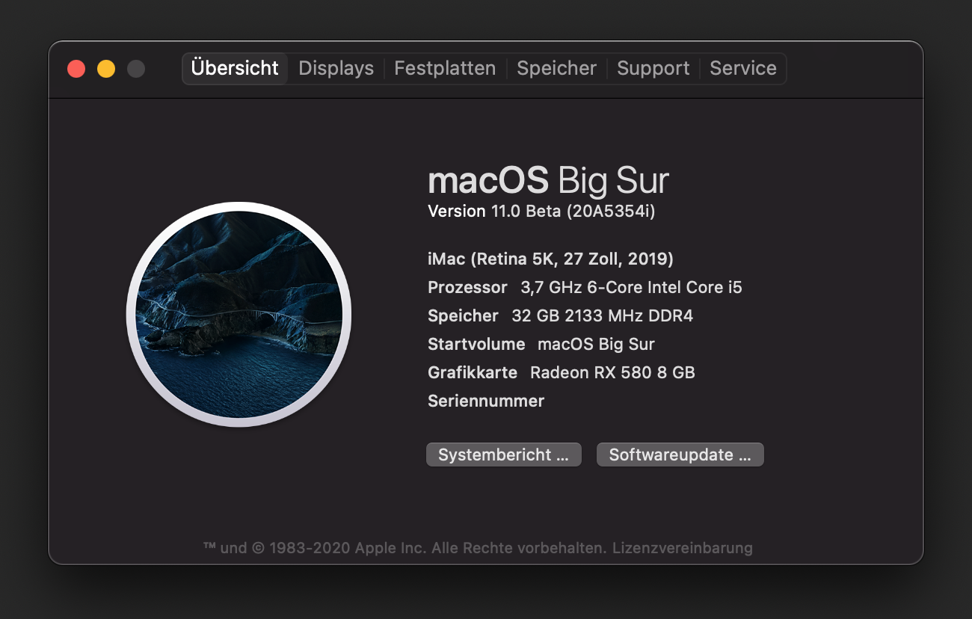Viewport: 972px width, 619px height.
Task: Open the Lizenzvereinbarung link
Action: coord(682,548)
